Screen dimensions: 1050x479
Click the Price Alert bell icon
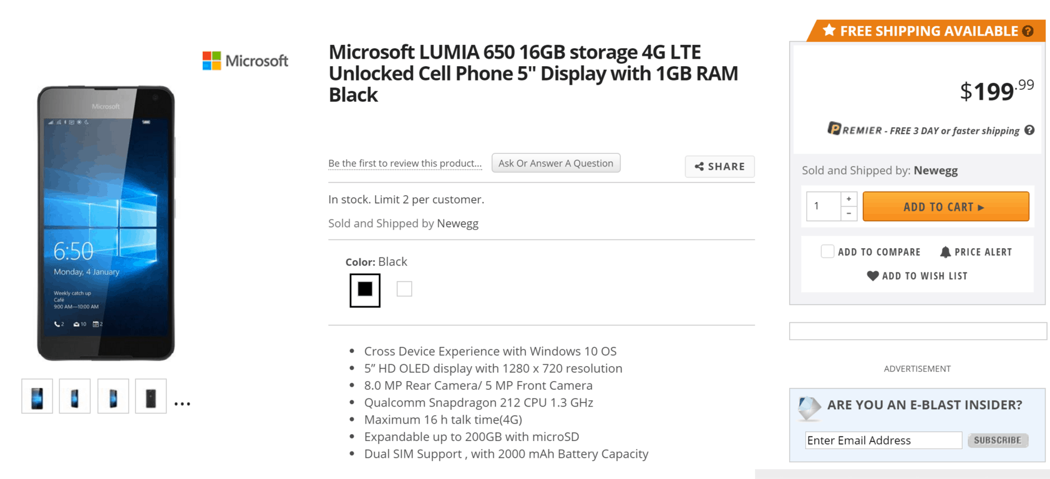(945, 252)
